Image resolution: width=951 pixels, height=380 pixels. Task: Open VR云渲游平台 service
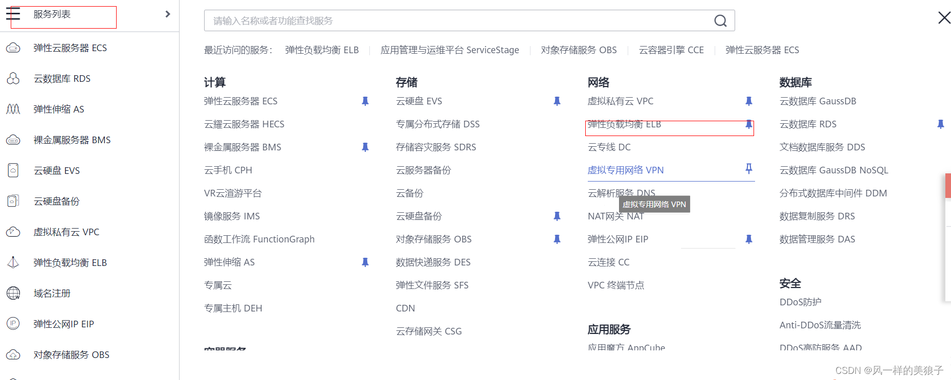tap(233, 193)
